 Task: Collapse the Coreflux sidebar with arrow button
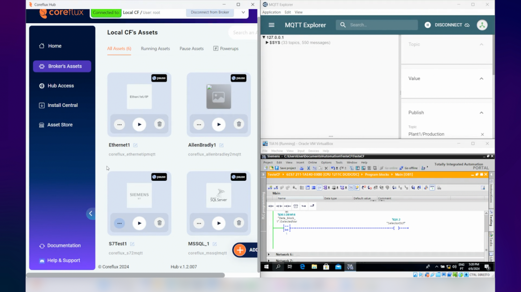tap(91, 213)
